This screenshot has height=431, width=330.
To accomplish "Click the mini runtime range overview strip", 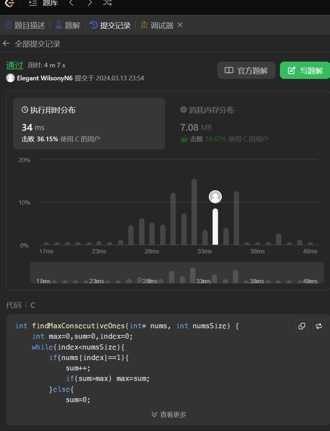I will click(x=177, y=273).
